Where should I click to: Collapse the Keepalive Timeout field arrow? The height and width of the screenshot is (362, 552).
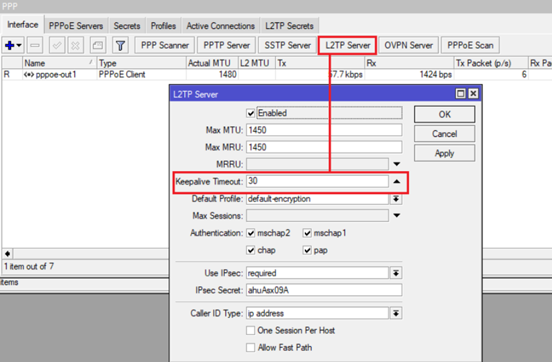coord(396,181)
